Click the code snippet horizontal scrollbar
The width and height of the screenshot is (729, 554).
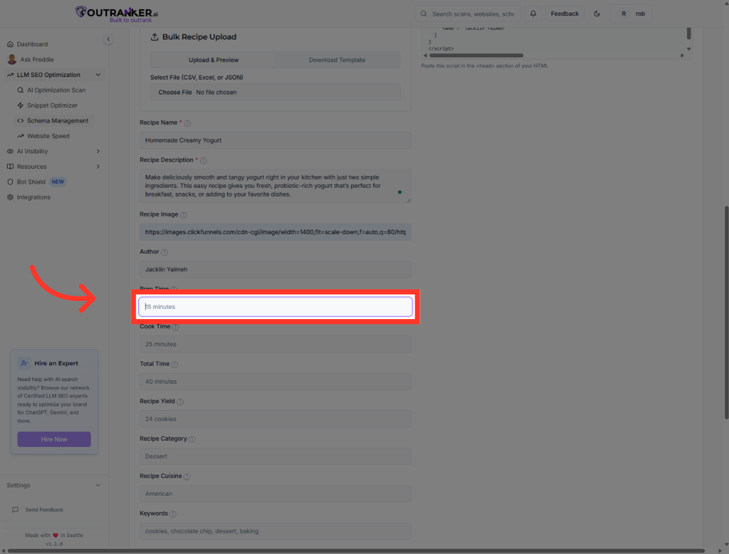point(476,55)
